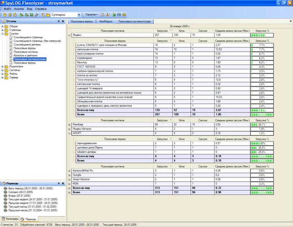Click the clock icon beside Прошлый месяц

[5, 210]
